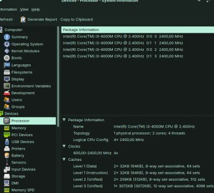This screenshot has width=214, height=193.
Task: Select the Computer category row
Action: (x=28, y=30)
